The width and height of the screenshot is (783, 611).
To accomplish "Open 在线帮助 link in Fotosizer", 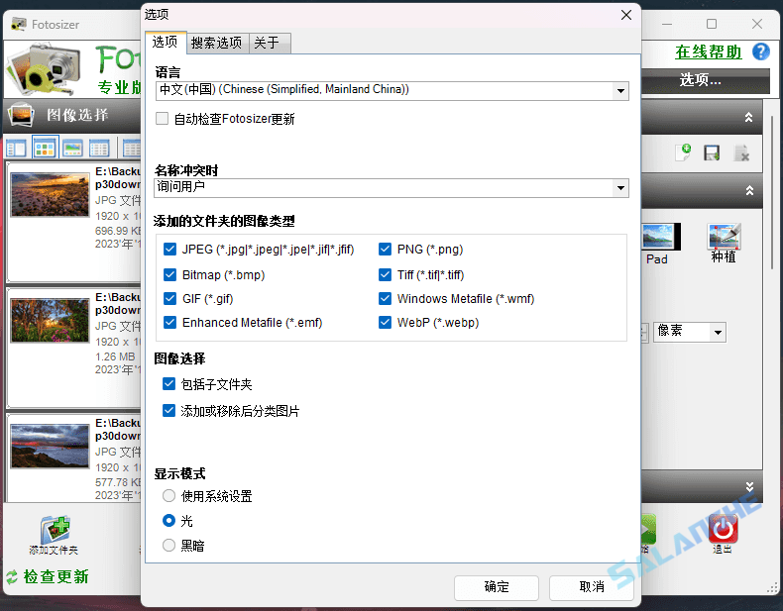I will click(x=708, y=51).
